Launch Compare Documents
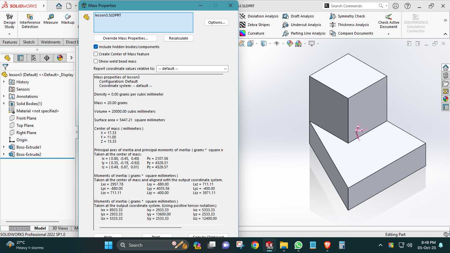Image resolution: width=450 pixels, height=253 pixels. click(352, 33)
